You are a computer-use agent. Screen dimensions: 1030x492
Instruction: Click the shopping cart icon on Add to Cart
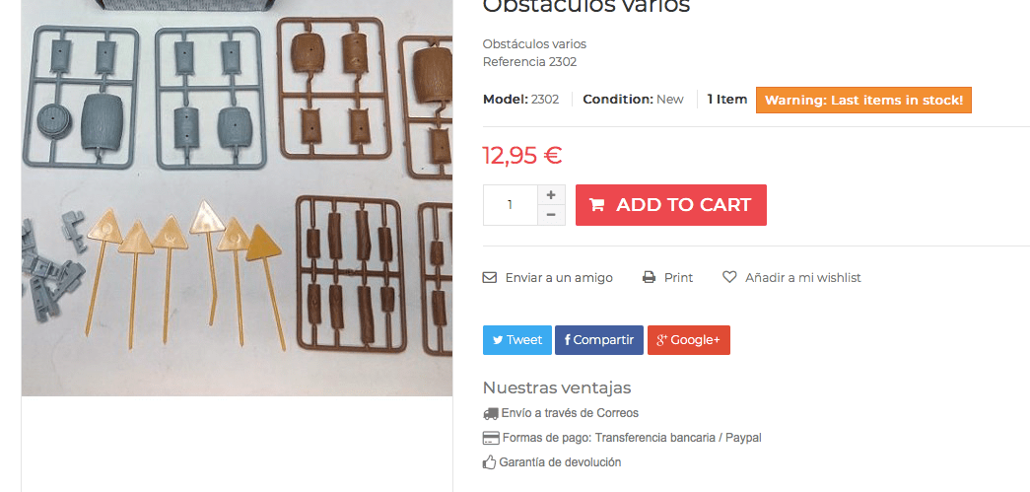pos(596,205)
